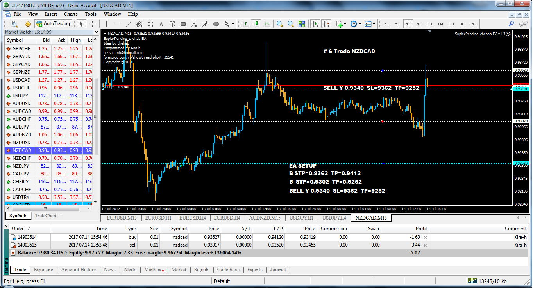
Task: Toggle the AutoTrading button
Action: tap(53, 23)
